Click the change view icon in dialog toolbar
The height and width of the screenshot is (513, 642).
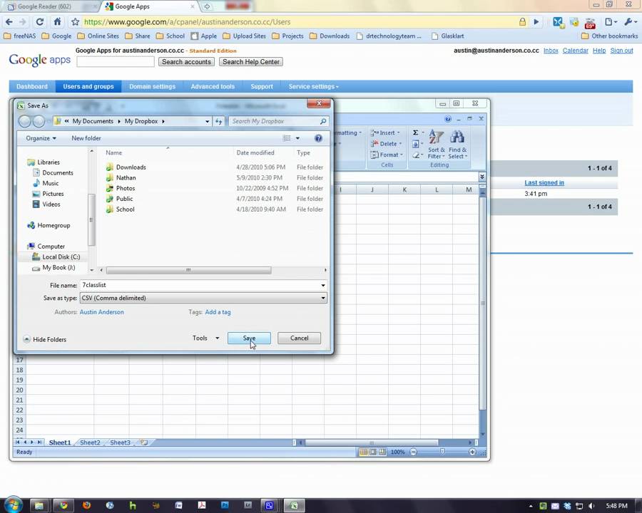287,138
